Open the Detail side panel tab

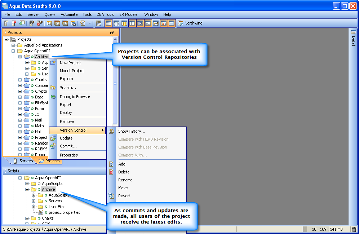coord(354,39)
